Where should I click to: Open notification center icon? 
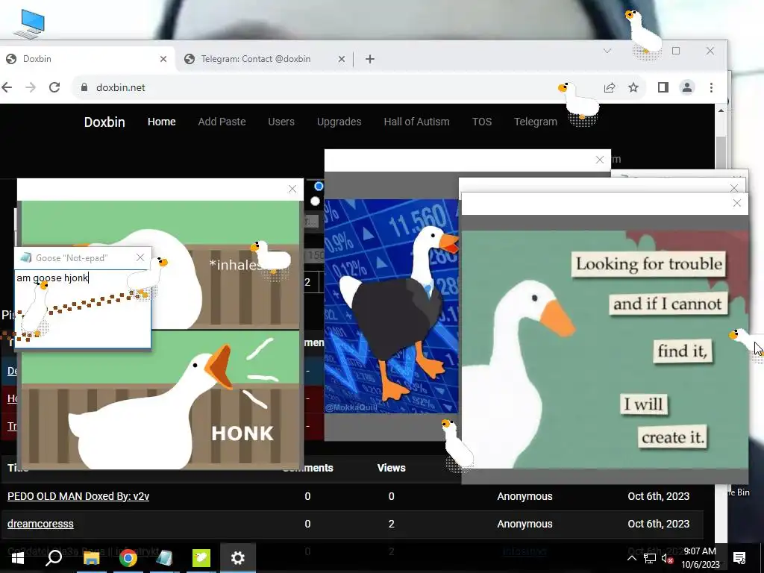739,558
